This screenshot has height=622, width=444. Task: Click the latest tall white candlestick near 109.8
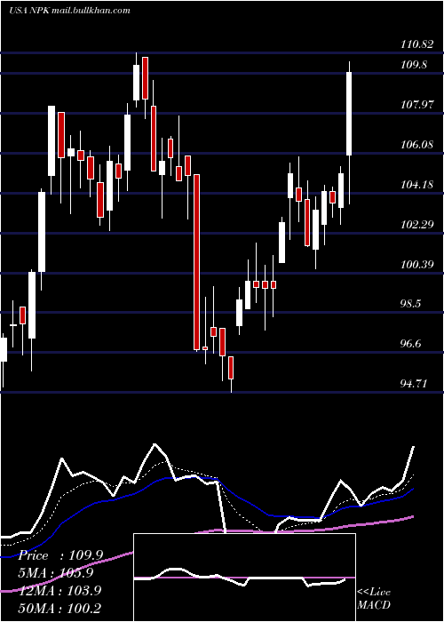point(349,114)
